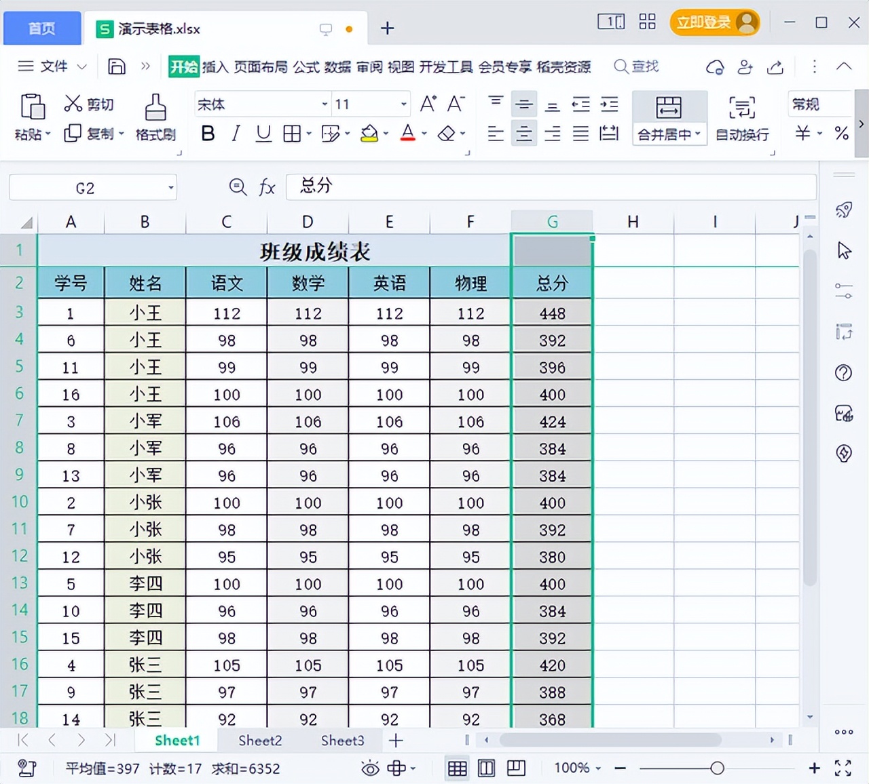Viewport: 869px width, 784px height.
Task: Apply italic formatting
Action: (x=235, y=134)
